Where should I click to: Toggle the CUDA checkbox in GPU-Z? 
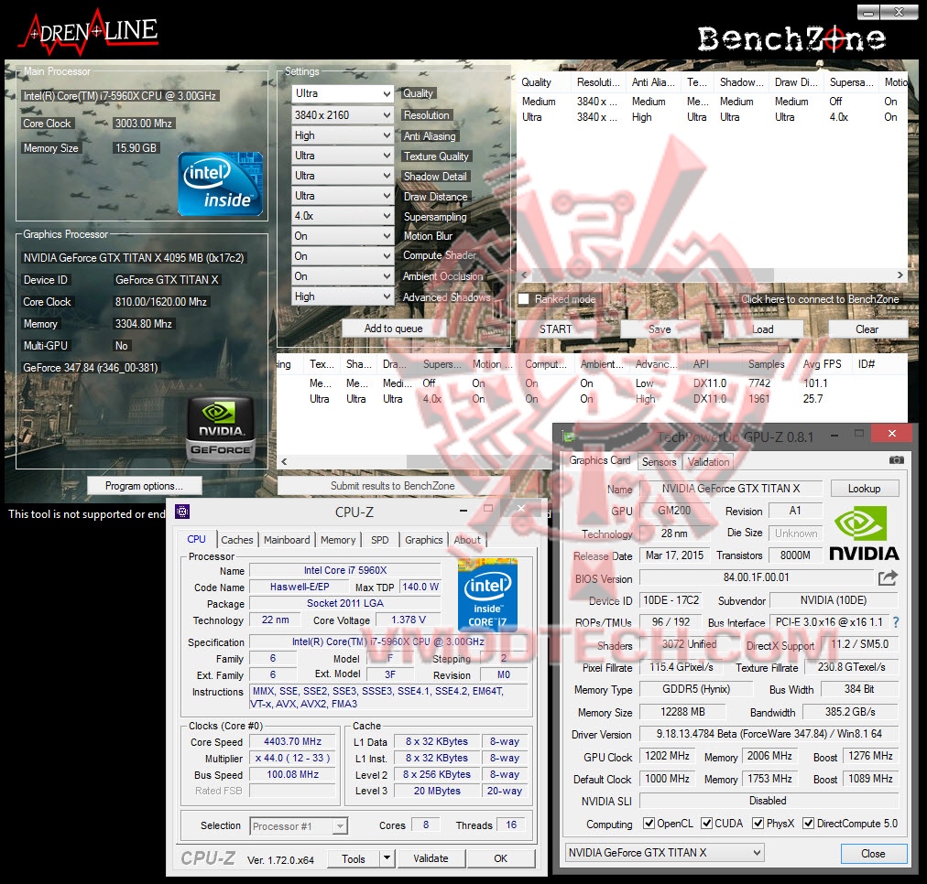706,823
